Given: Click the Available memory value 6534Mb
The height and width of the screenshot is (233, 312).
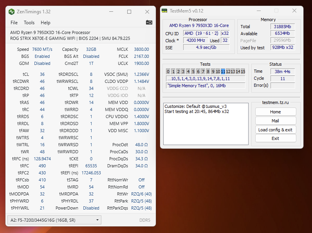Looking at the screenshot, I should tap(283, 33).
